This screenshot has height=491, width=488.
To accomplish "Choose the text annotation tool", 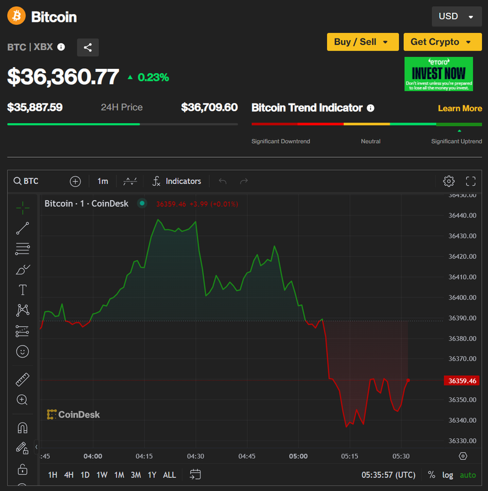I will tap(23, 290).
